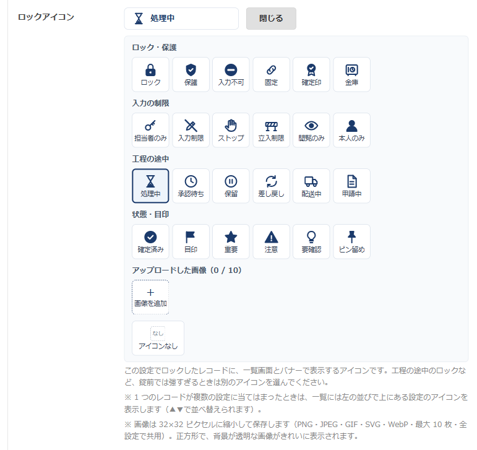The height and width of the screenshot is (450, 477).
Task: Select the ロック padlock icon
Action: coord(150,74)
